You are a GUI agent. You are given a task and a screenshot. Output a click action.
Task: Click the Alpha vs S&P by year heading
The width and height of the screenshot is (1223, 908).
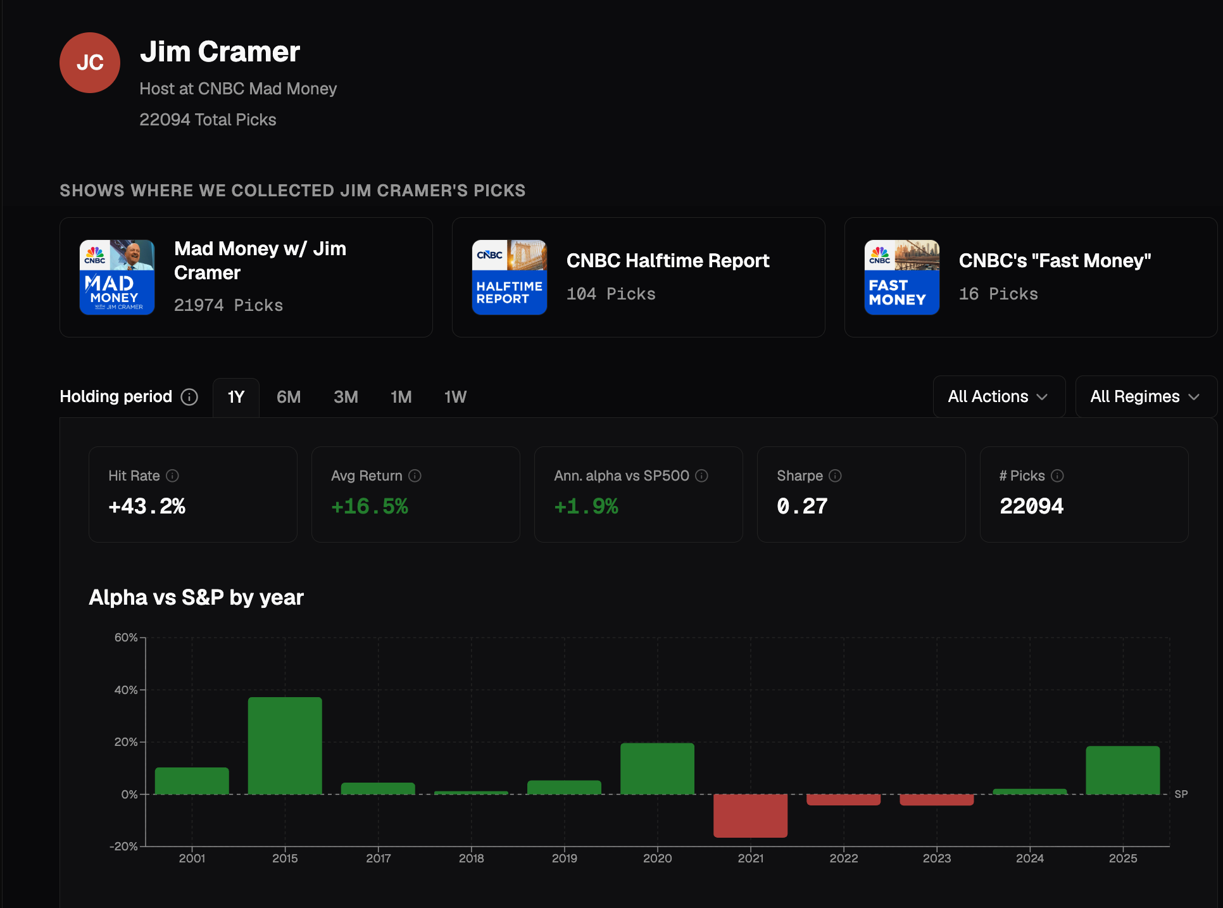click(x=196, y=597)
